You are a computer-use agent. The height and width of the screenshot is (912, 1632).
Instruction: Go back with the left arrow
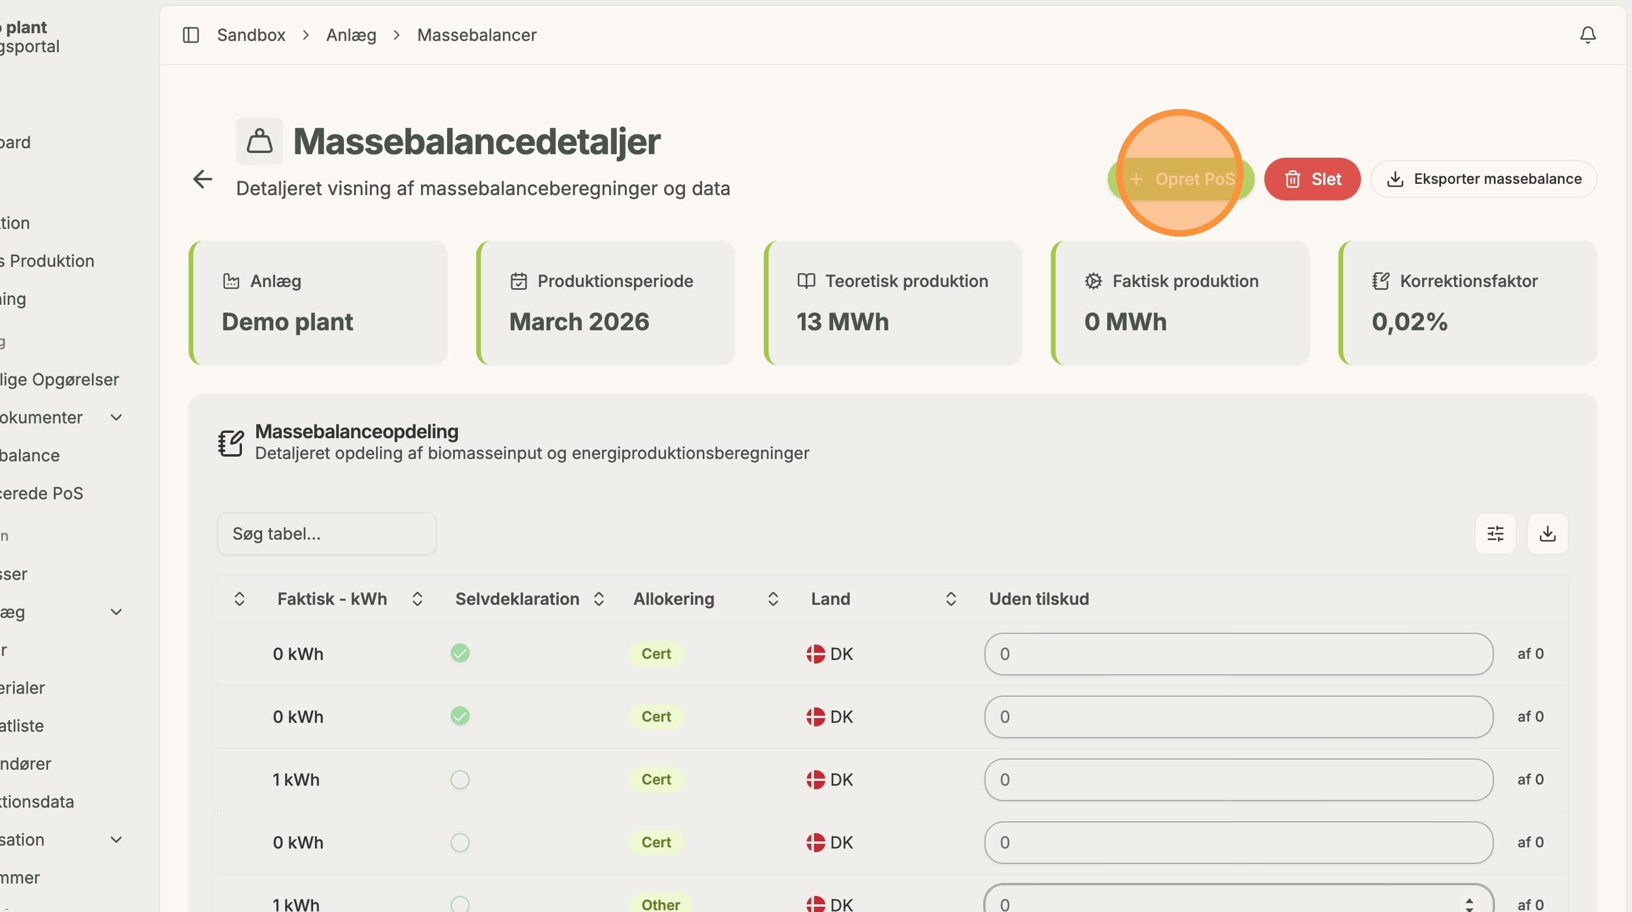click(x=203, y=179)
